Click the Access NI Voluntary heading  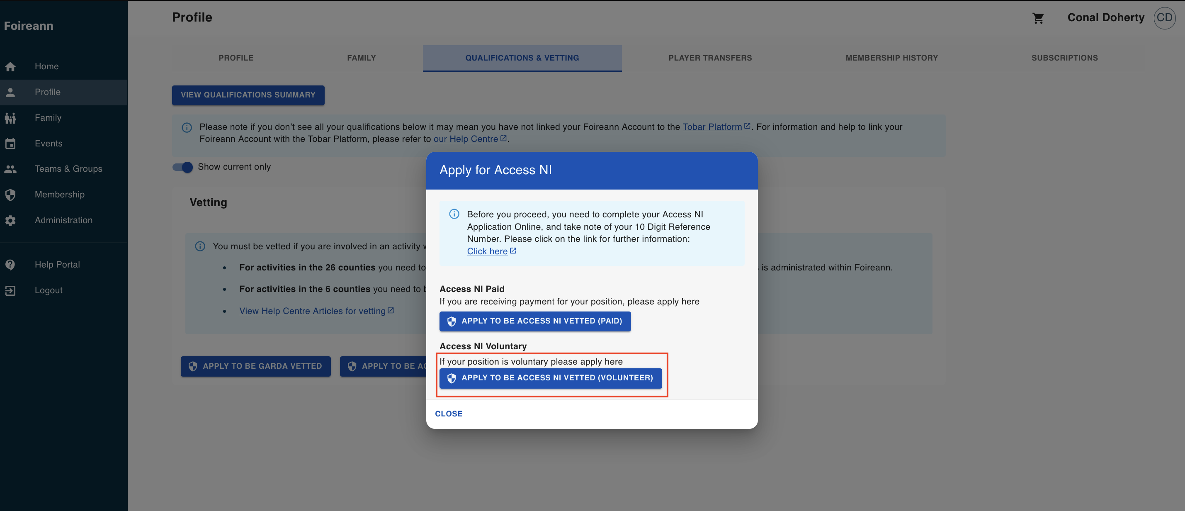[x=483, y=346]
